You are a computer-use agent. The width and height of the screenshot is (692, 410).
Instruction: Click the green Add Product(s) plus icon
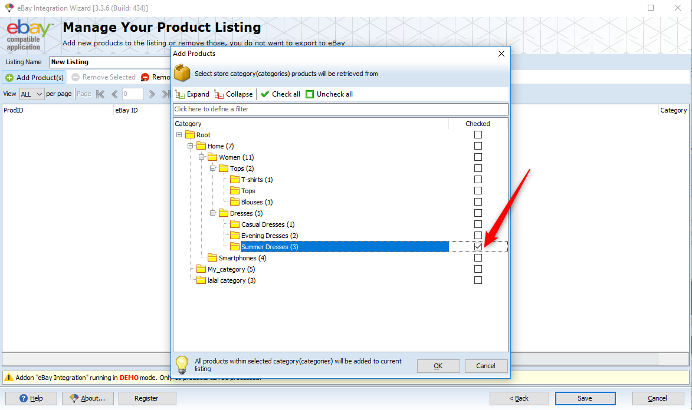[9, 78]
